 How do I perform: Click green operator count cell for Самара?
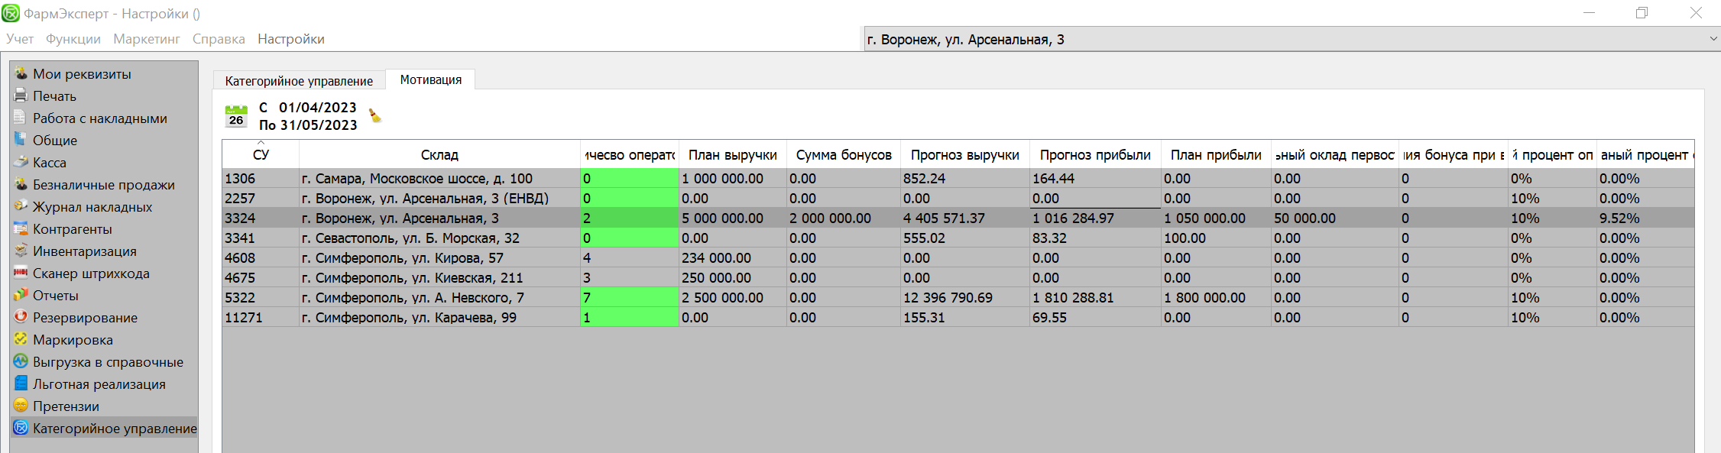tap(629, 179)
